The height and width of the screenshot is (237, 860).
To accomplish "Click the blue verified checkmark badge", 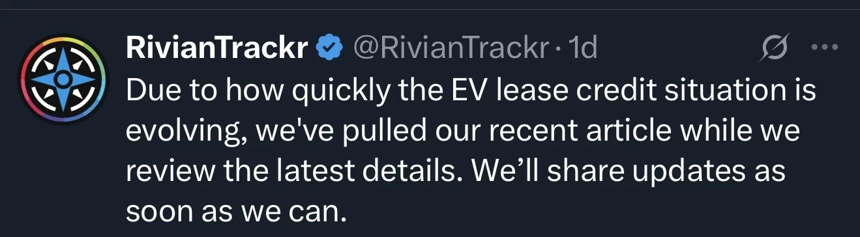I will (x=328, y=48).
